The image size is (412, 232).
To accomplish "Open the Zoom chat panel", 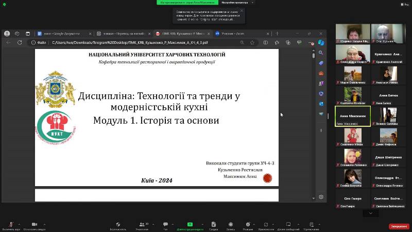I will click(x=165, y=225).
